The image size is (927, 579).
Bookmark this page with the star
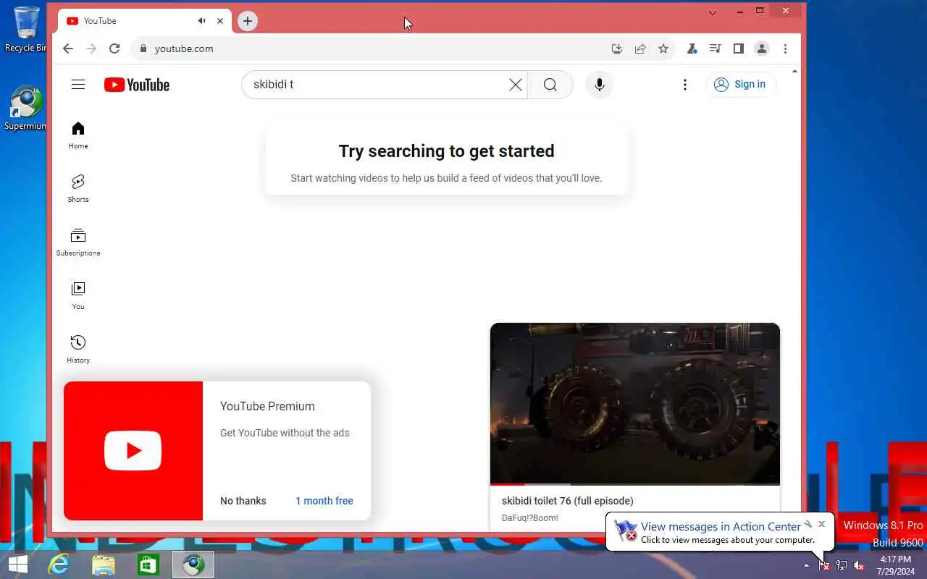click(663, 48)
